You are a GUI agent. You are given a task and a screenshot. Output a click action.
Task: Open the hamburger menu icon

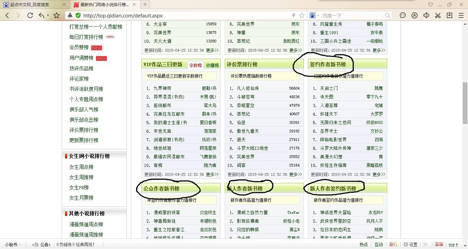(461, 15)
